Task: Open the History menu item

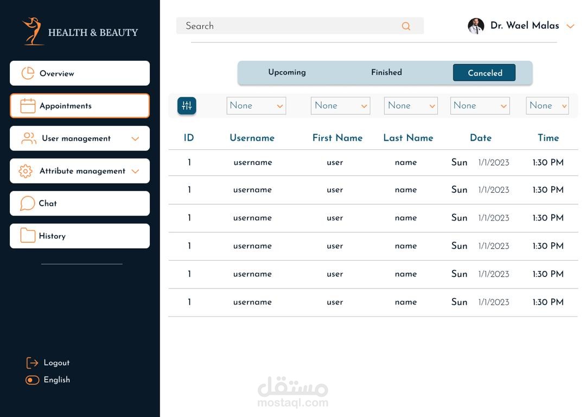Action: [80, 236]
